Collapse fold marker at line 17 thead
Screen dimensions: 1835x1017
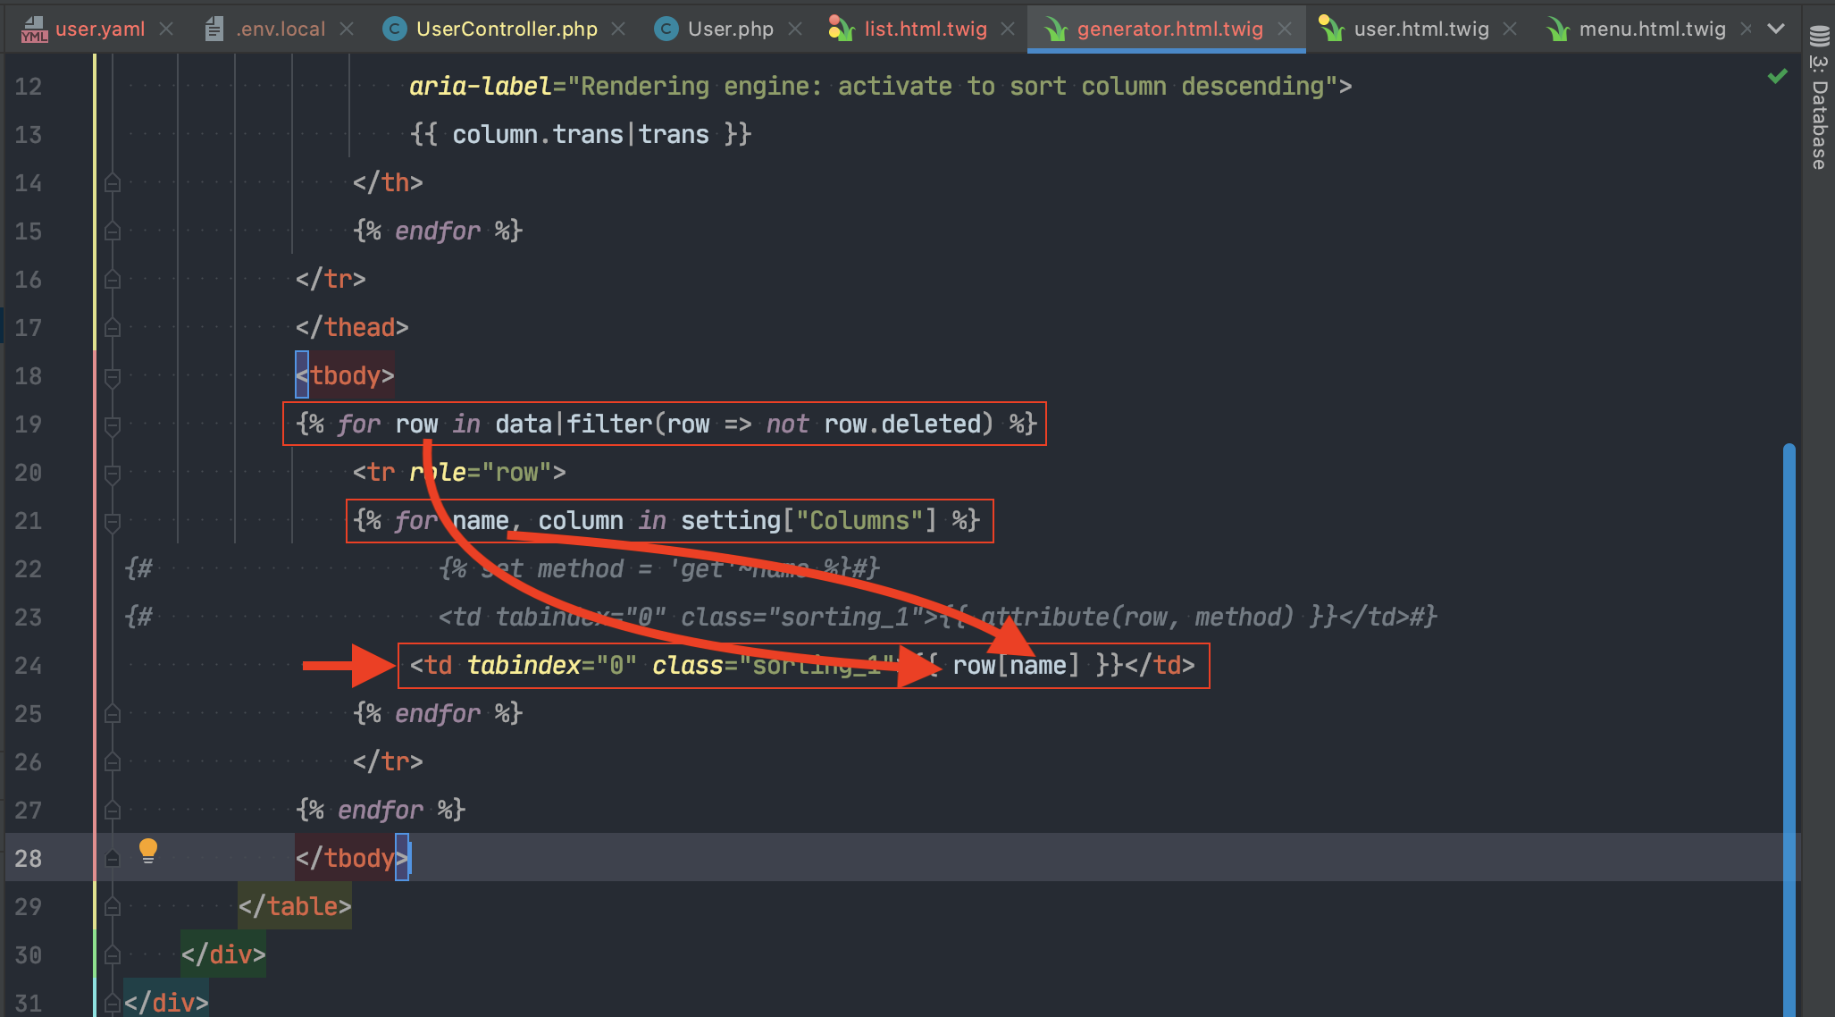pos(113,328)
